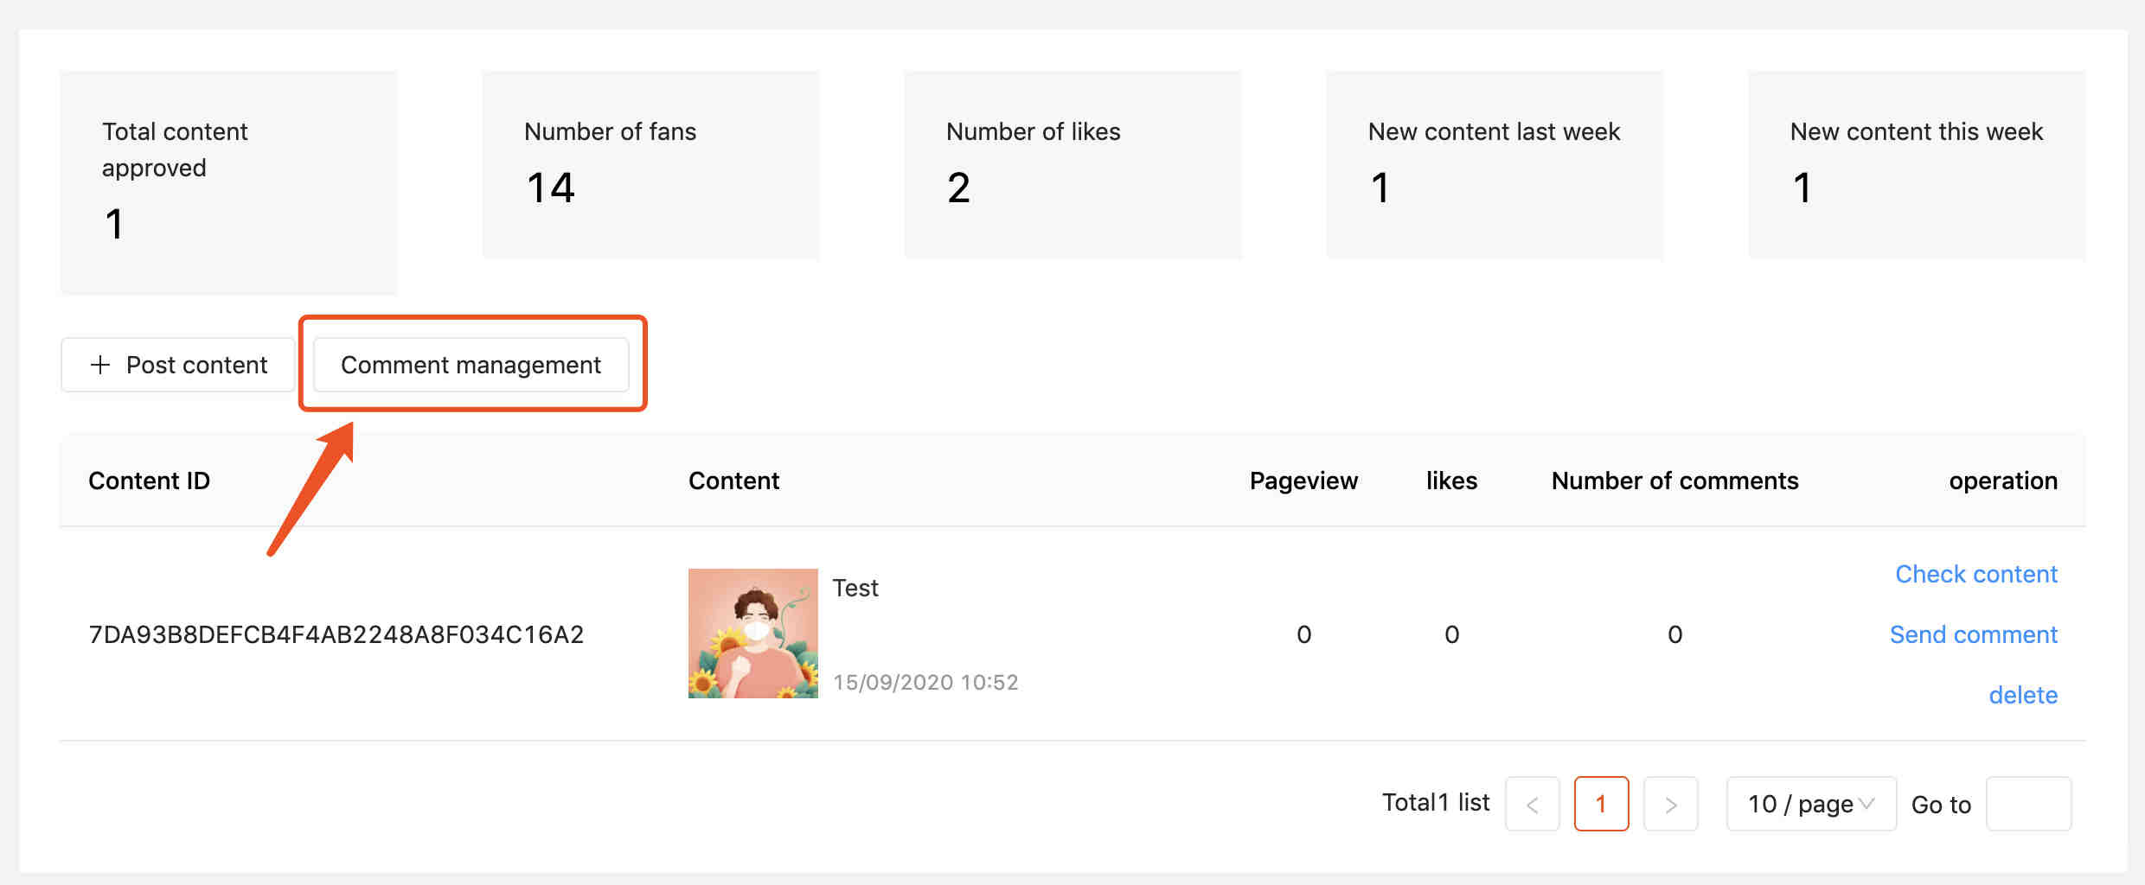
Task: Select page 1 in pagination
Action: click(x=1601, y=804)
